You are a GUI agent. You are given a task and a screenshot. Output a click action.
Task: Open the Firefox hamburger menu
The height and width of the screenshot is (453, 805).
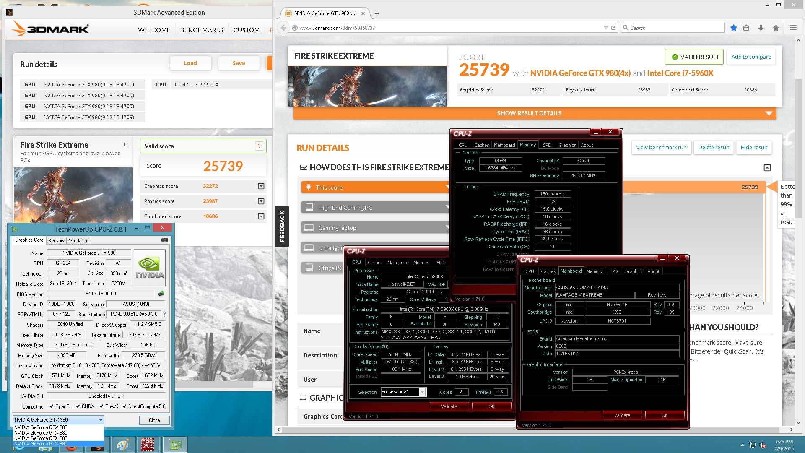(x=793, y=28)
